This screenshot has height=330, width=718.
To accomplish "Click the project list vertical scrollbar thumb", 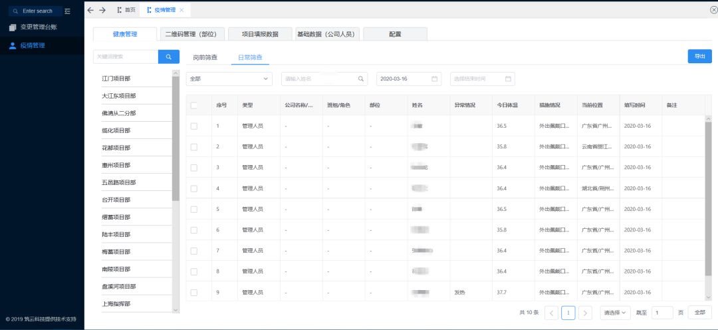I will (176, 138).
